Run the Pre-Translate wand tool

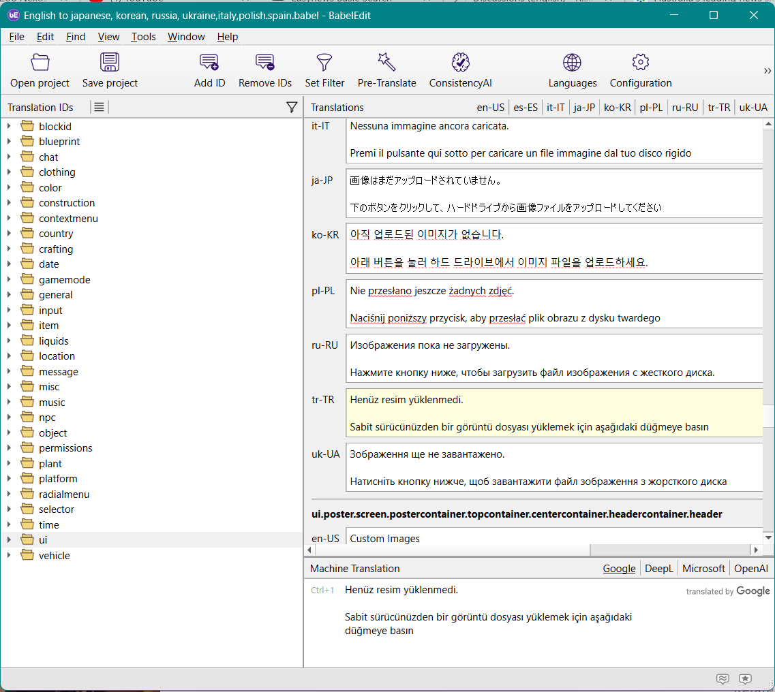pos(386,63)
